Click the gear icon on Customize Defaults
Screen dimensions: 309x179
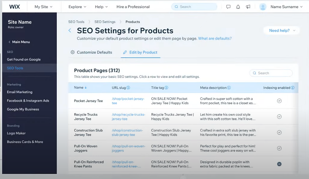tap(73, 52)
